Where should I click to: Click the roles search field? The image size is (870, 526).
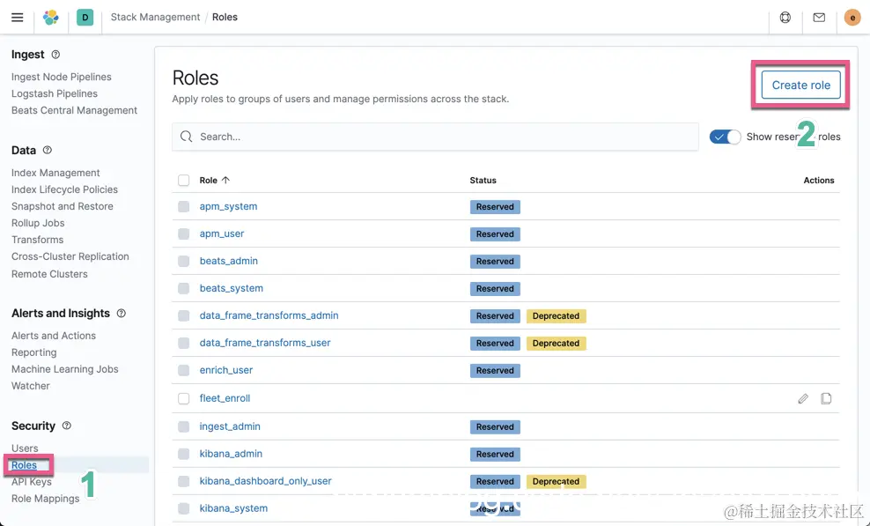coord(436,137)
